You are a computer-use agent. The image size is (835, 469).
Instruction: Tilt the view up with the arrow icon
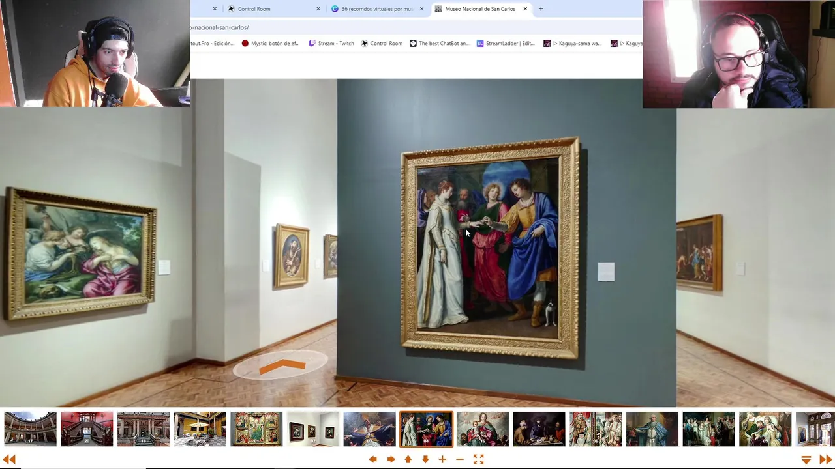pyautogui.click(x=408, y=459)
